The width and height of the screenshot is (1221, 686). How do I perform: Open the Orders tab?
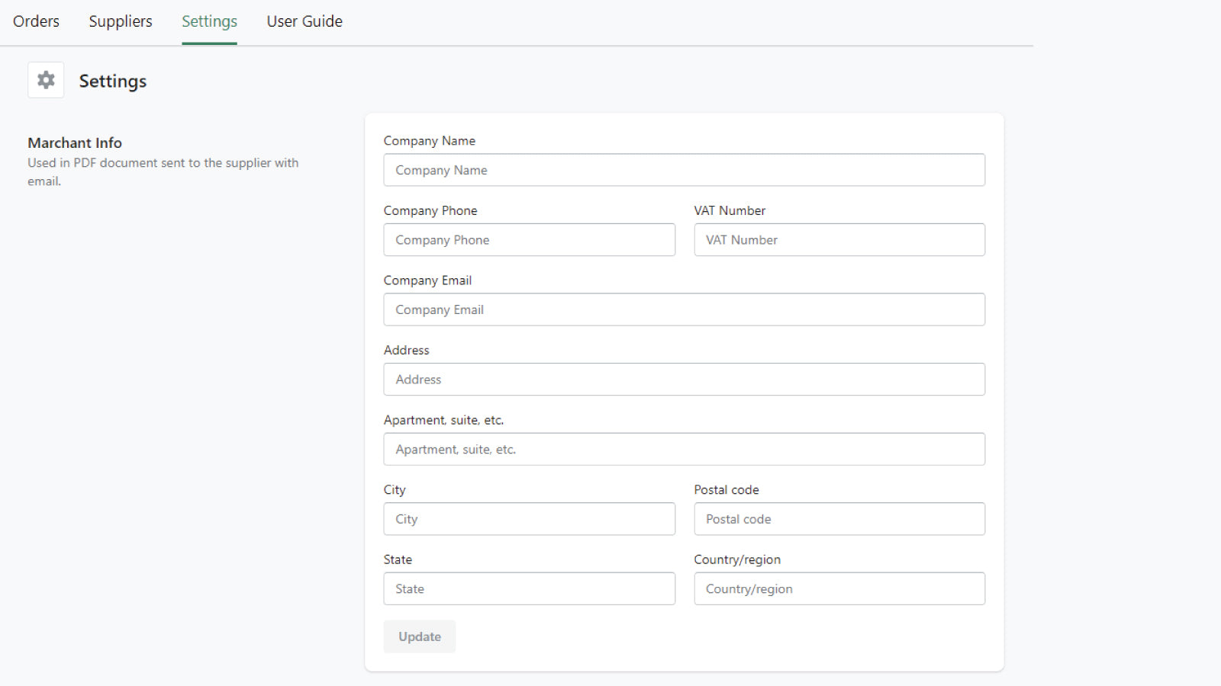tap(36, 21)
